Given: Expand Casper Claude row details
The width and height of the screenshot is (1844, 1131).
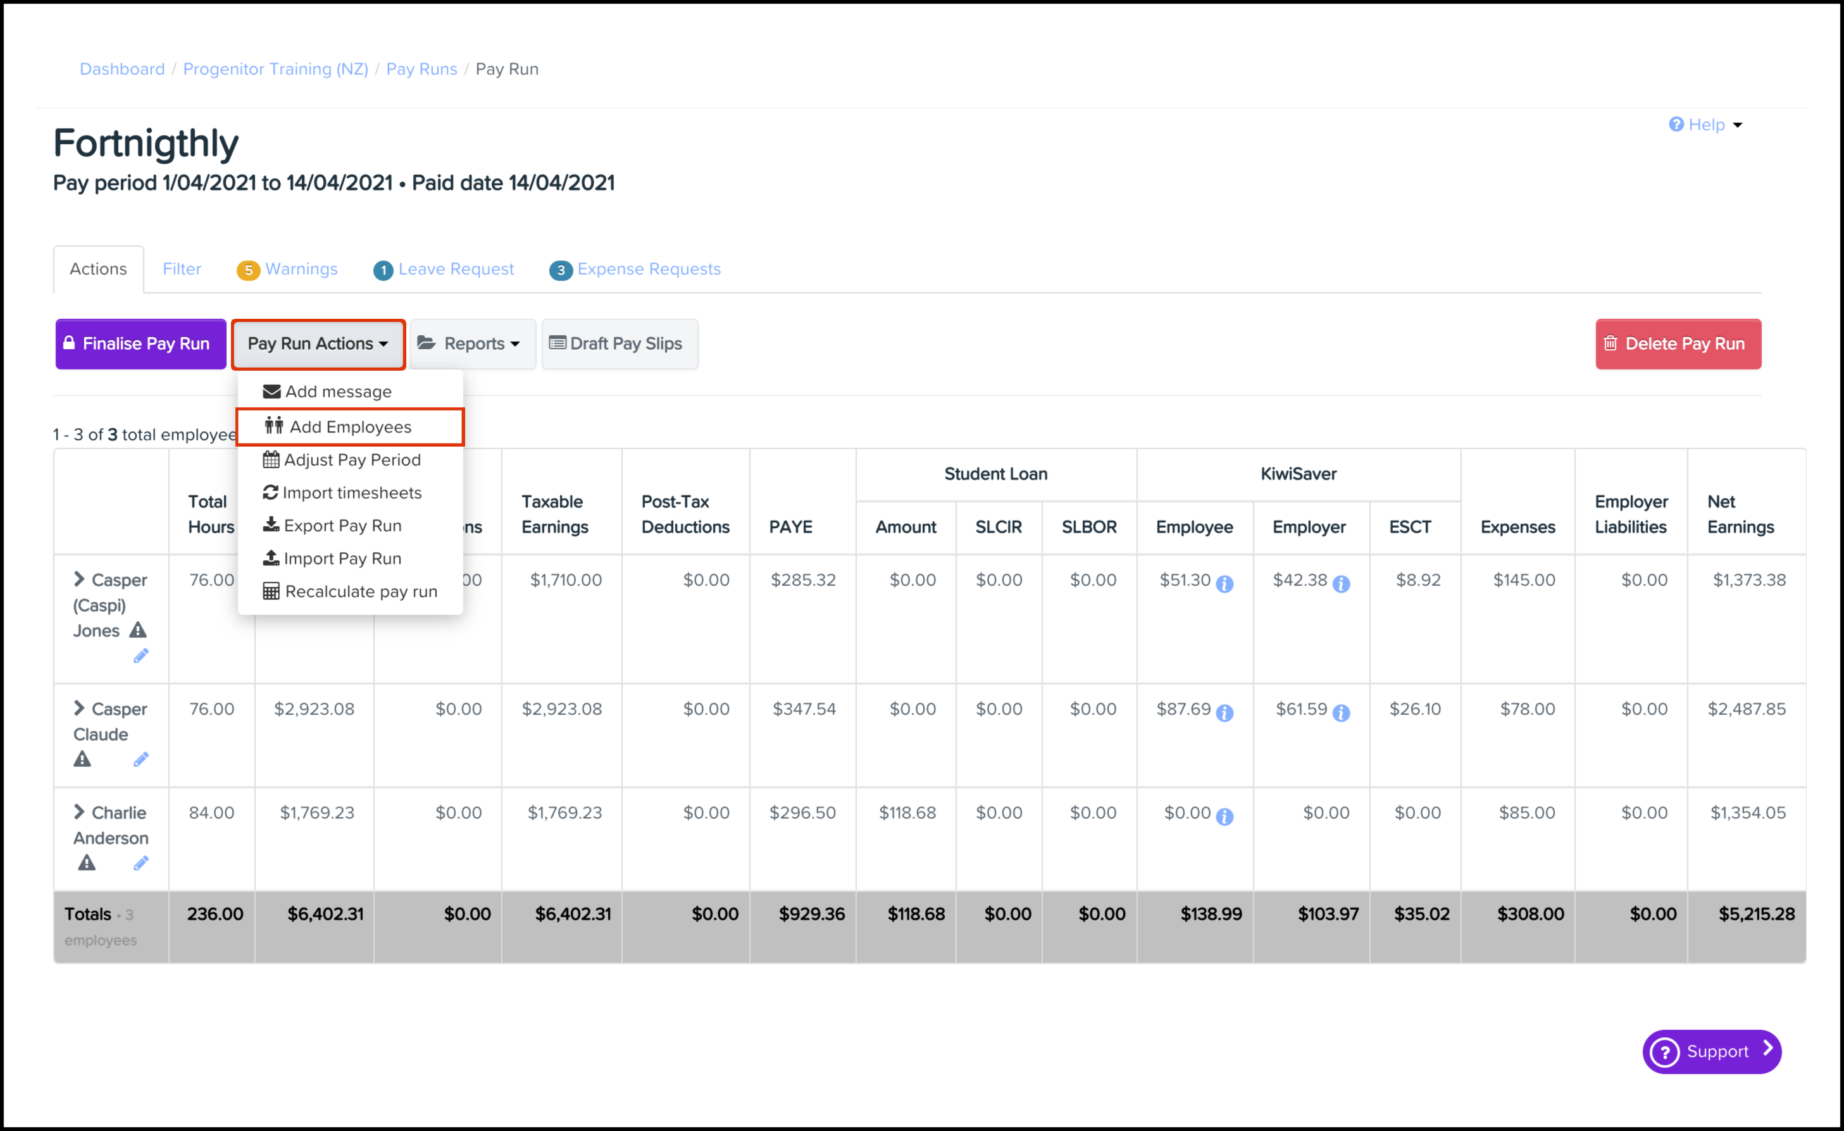Looking at the screenshot, I should [x=78, y=708].
